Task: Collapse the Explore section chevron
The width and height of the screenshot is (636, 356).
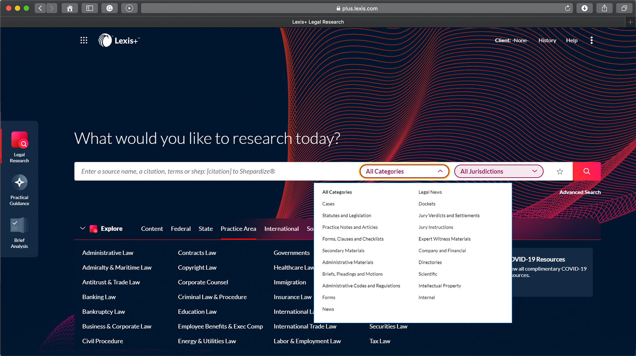Action: click(x=82, y=229)
